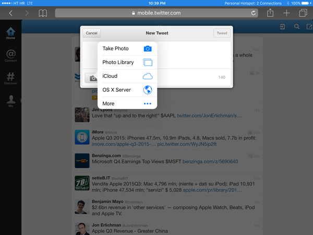Open Safari bookmarks book icon
This screenshot has width=313, height=235.
point(43,13)
